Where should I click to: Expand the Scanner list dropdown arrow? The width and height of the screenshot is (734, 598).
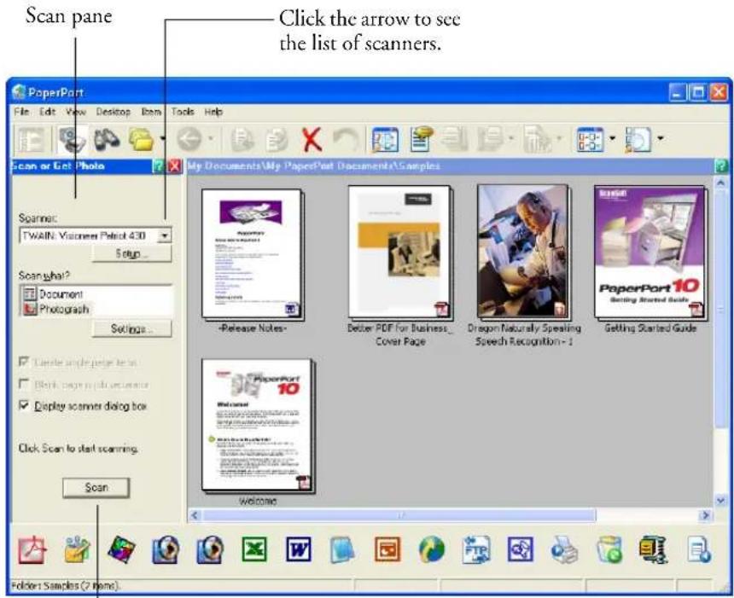164,235
